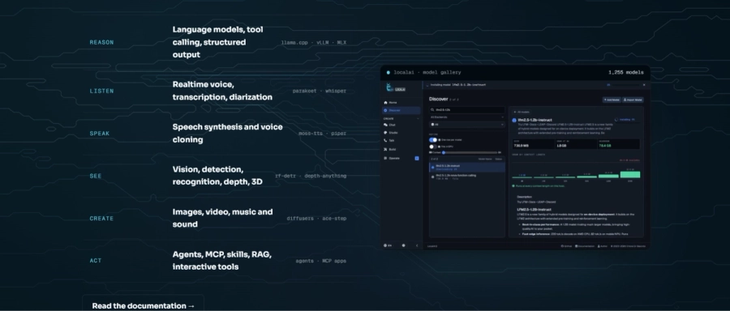Open the All Backends dropdown
Screen dimensions: 730x311
(x=467, y=117)
